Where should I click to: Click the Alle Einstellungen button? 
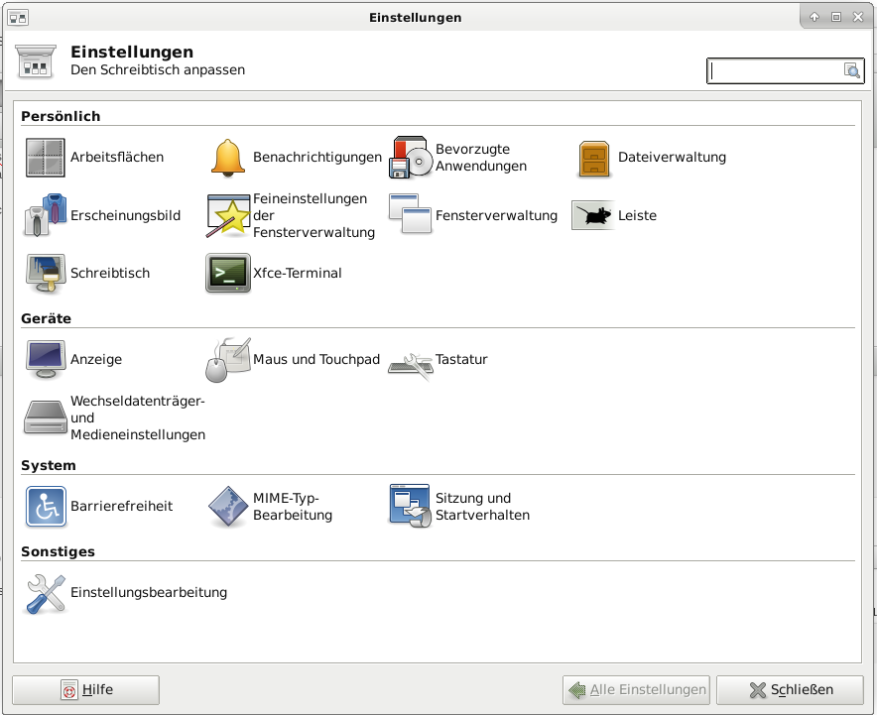tap(636, 690)
